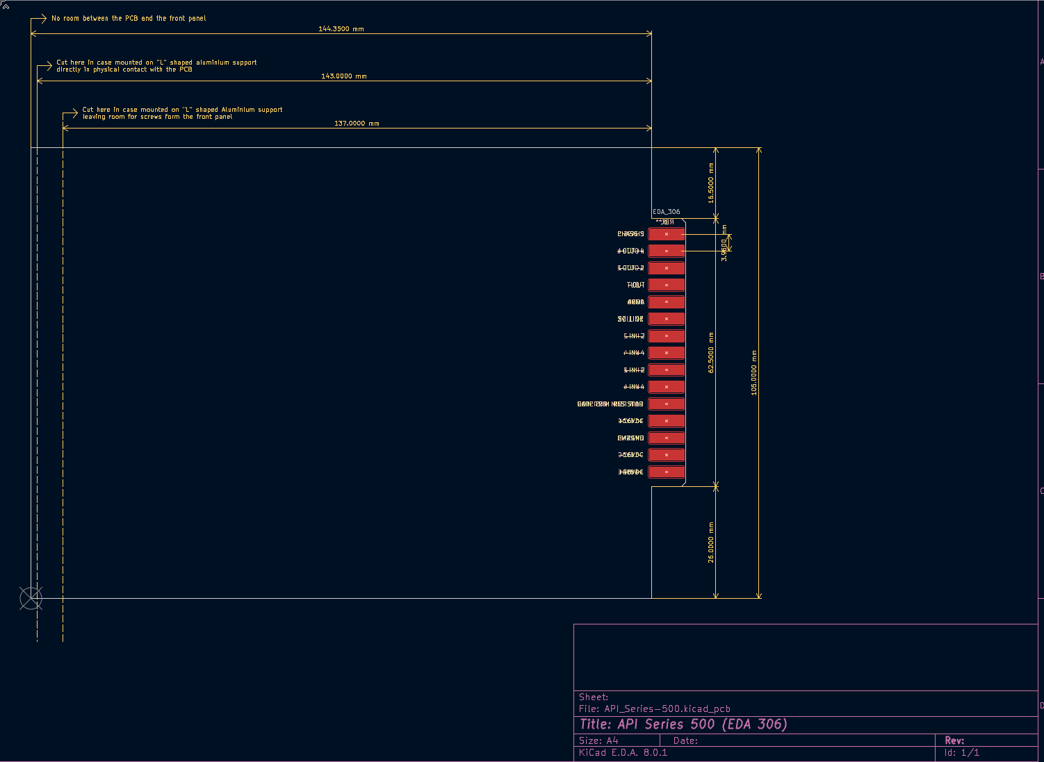Click the "KiCad E.D.A. 8.0.1" text
The height and width of the screenshot is (762, 1044).
[623, 753]
